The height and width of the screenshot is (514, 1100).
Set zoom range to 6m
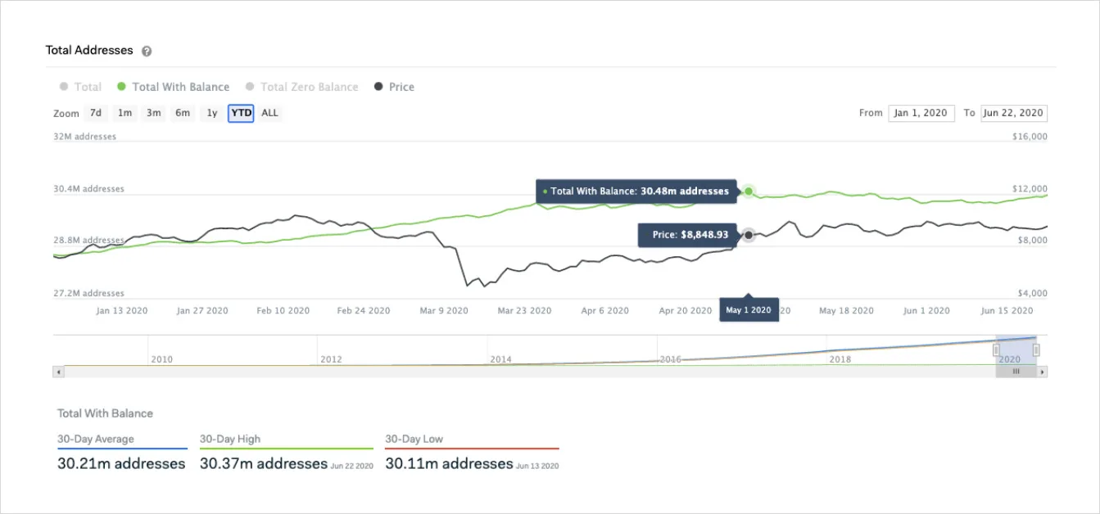click(183, 113)
